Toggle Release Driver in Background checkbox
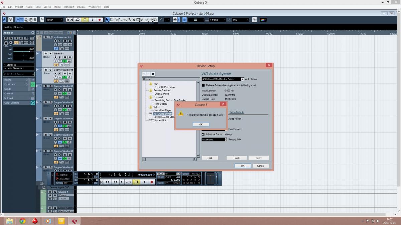The height and width of the screenshot is (225, 401). click(203, 85)
